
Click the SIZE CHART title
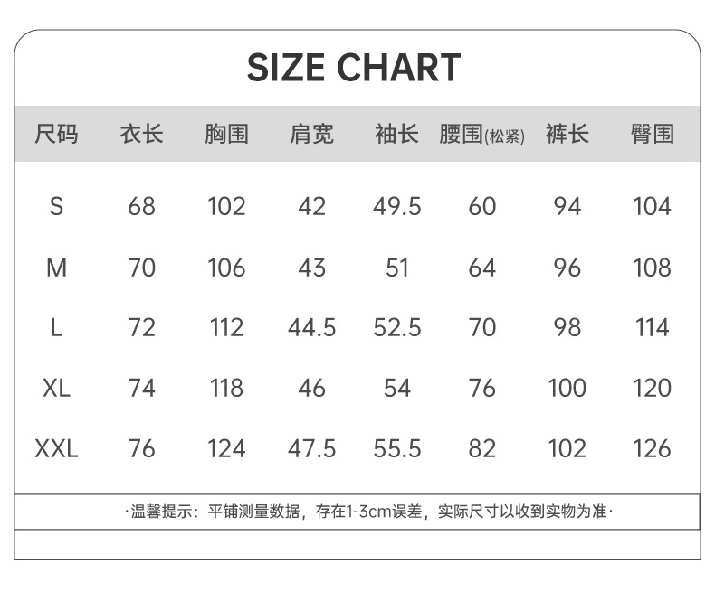point(354,69)
